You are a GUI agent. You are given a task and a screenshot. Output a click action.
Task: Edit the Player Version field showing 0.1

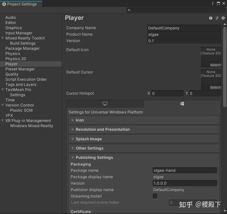click(184, 41)
